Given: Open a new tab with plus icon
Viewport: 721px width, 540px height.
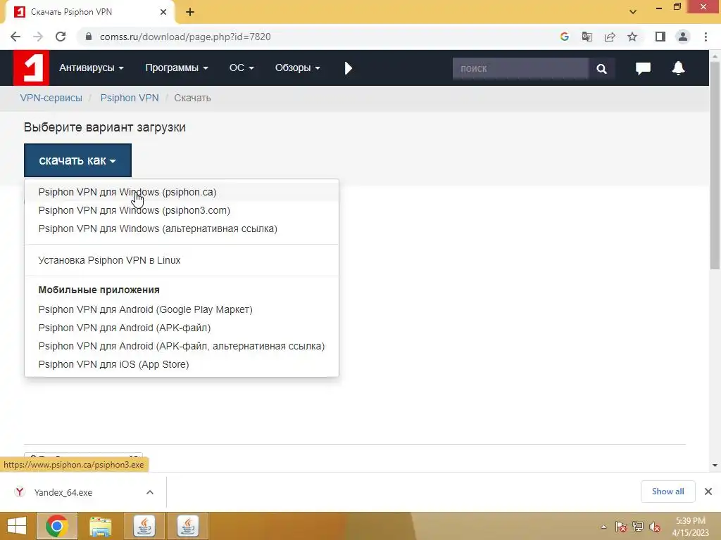Looking at the screenshot, I should 190,12.
